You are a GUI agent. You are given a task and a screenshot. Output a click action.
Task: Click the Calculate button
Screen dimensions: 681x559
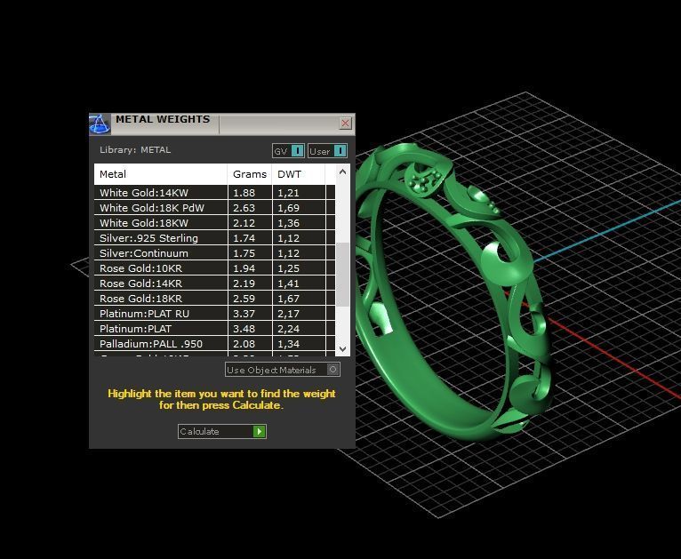(x=222, y=431)
